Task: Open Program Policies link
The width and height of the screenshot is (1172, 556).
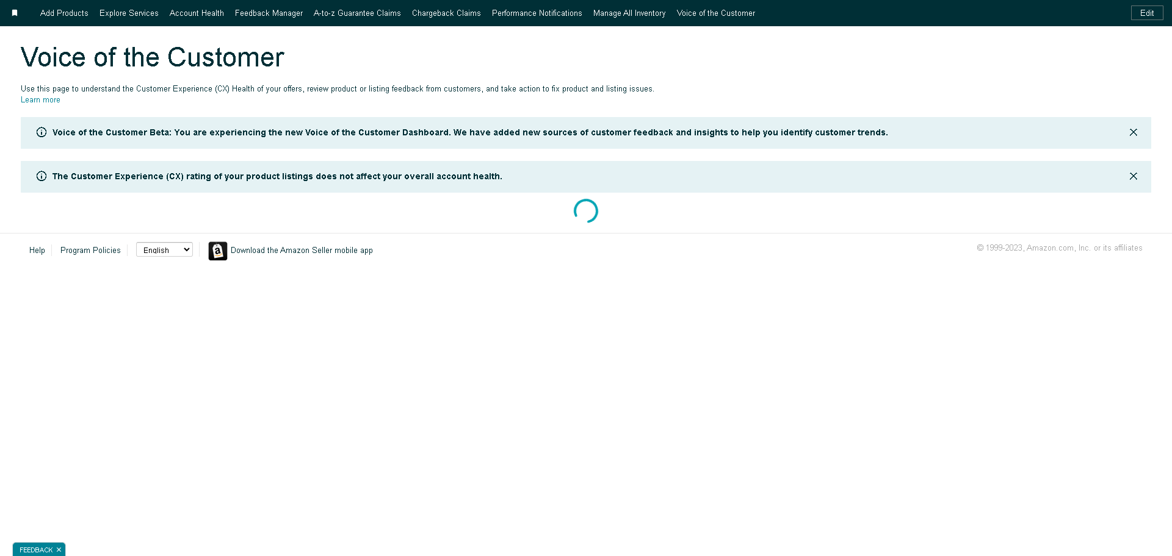Action: pos(90,250)
